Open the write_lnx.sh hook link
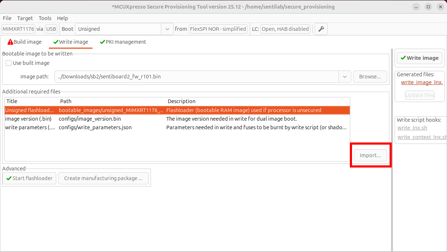This screenshot has width=447, height=252. pos(412,128)
